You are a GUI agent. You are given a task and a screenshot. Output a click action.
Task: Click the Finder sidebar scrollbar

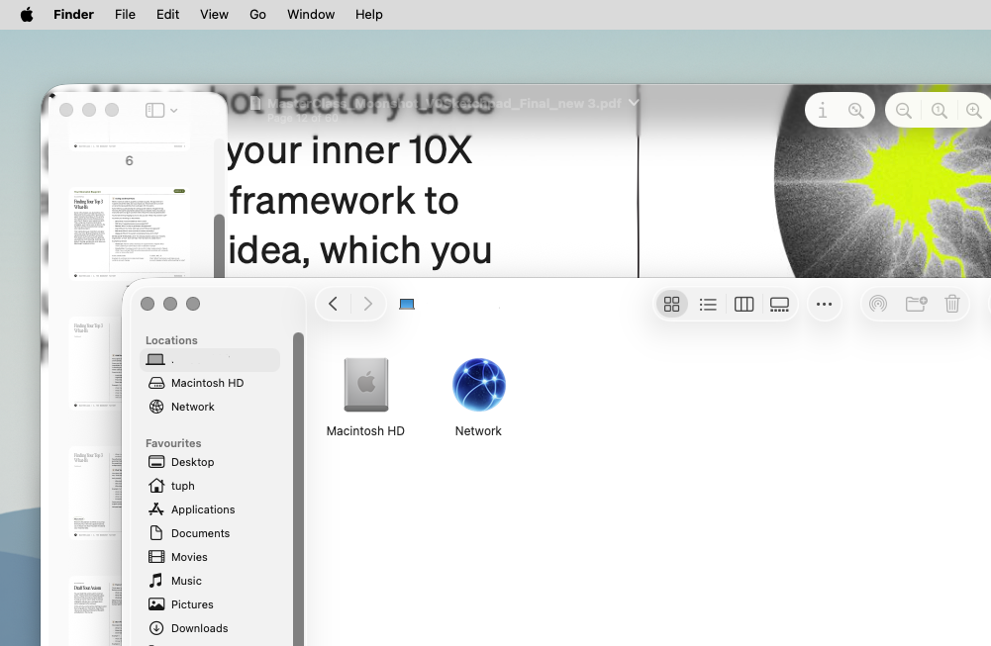pyautogui.click(x=298, y=490)
